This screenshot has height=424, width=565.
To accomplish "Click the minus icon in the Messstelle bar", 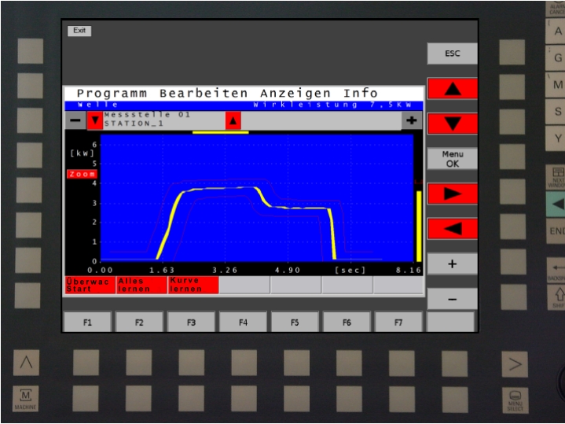I will click(75, 120).
